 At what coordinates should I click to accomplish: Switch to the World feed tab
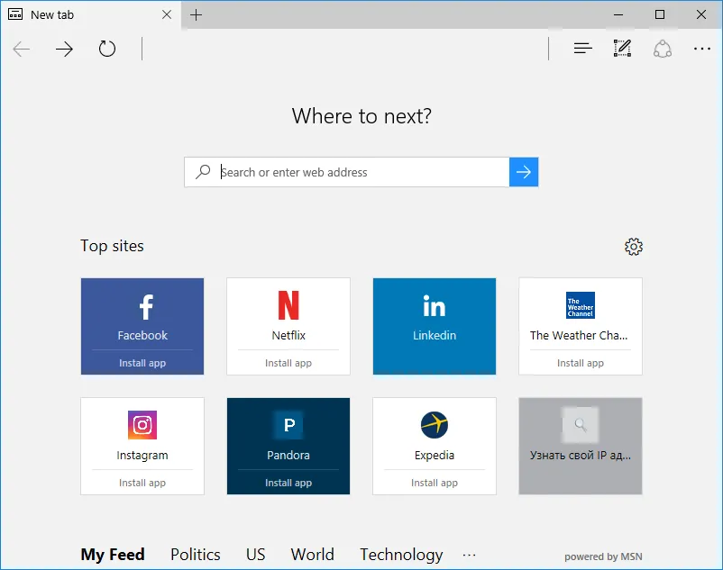tap(312, 555)
